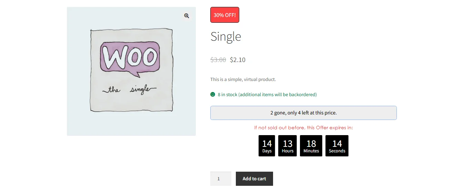Screen dimensions: 462x192
Task: Click the backordered note in stock message
Action: [x=278, y=94]
